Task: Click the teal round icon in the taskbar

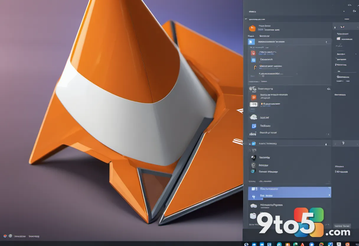Action: (279, 244)
